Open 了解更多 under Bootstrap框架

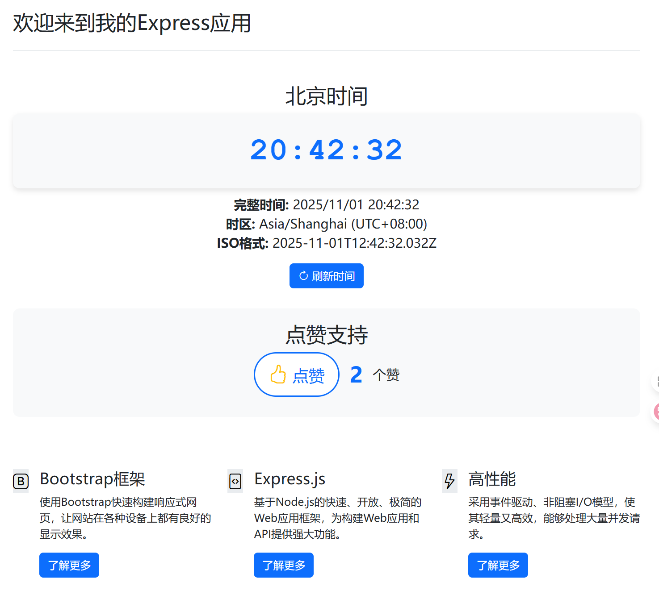(x=69, y=565)
